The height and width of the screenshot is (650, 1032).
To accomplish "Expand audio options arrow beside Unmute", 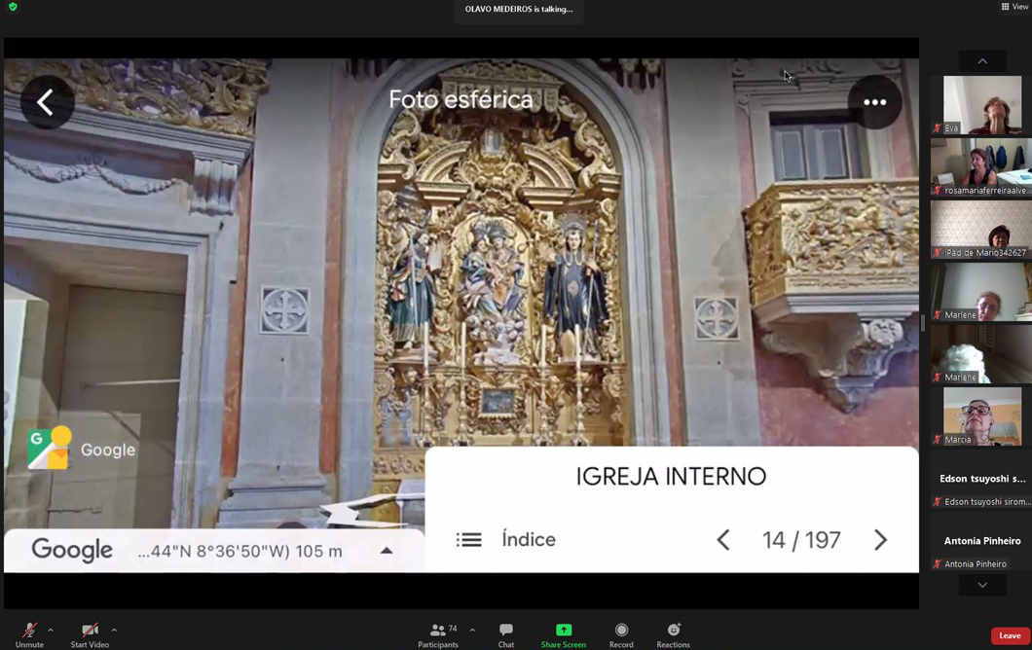I will pos(51,631).
